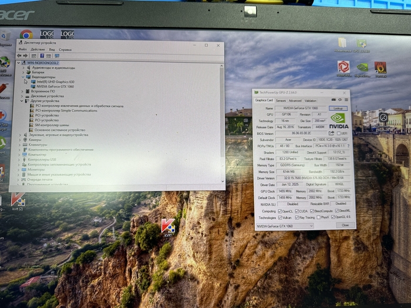Select PCI-контроллер Simple Communications device
This screenshot has height=308, width=411.
[x=66, y=110]
